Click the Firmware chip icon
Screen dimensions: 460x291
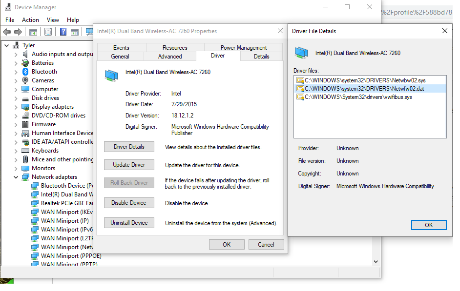25,124
